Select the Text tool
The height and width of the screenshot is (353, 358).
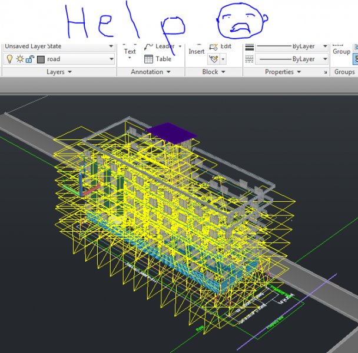pos(130,52)
